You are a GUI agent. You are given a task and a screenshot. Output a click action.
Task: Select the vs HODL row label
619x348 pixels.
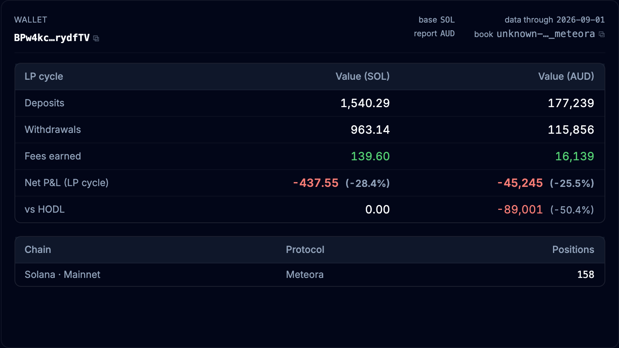tap(45, 209)
